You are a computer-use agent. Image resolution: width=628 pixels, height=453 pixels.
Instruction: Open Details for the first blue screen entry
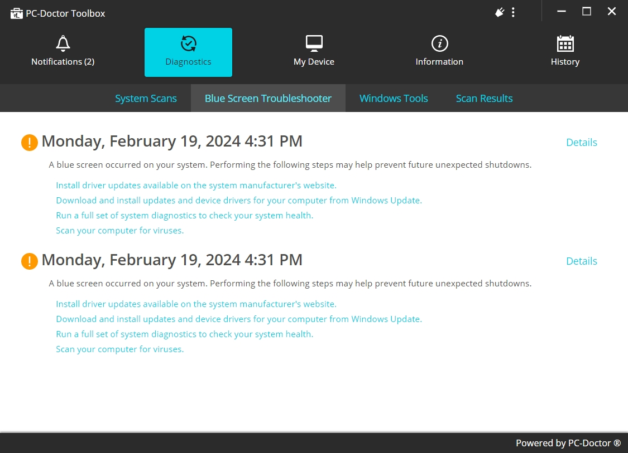coord(582,142)
